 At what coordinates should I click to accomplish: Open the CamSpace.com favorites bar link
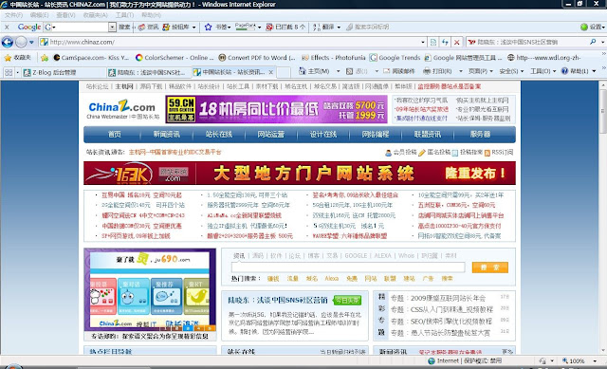[91, 57]
